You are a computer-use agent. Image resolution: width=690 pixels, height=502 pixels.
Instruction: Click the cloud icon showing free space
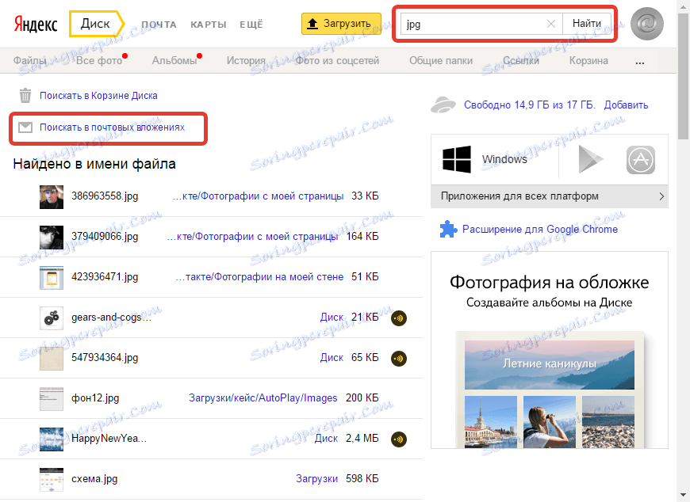click(444, 104)
